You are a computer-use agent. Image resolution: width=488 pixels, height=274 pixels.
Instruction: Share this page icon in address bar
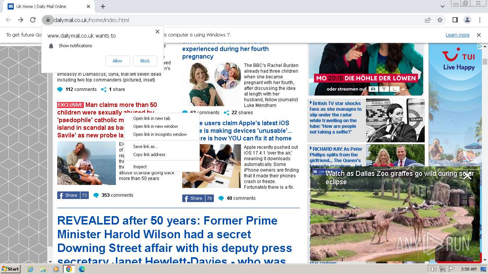click(428, 20)
